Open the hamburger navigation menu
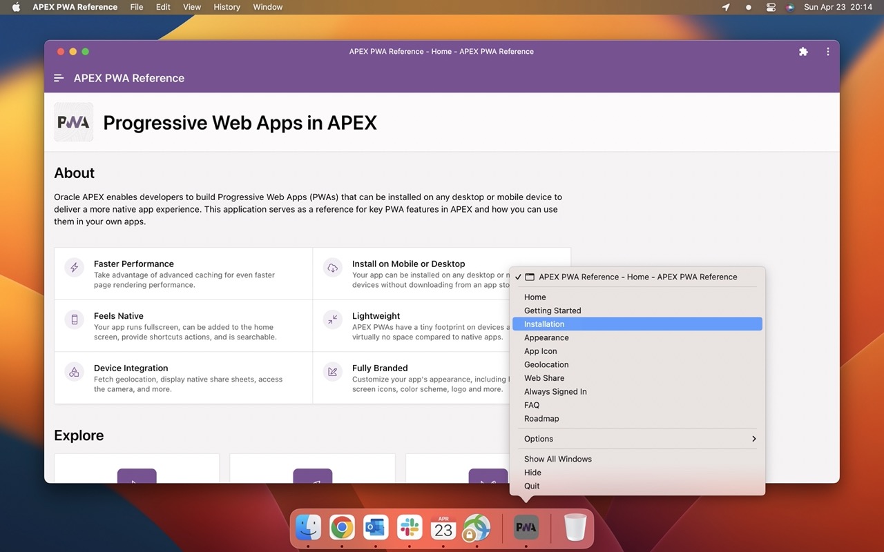This screenshot has width=884, height=552. point(59,78)
